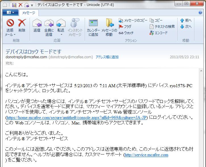Screen dimensions: 206x167
Task: Click device name ryo157S-PC in message
Action: [181, 86]
